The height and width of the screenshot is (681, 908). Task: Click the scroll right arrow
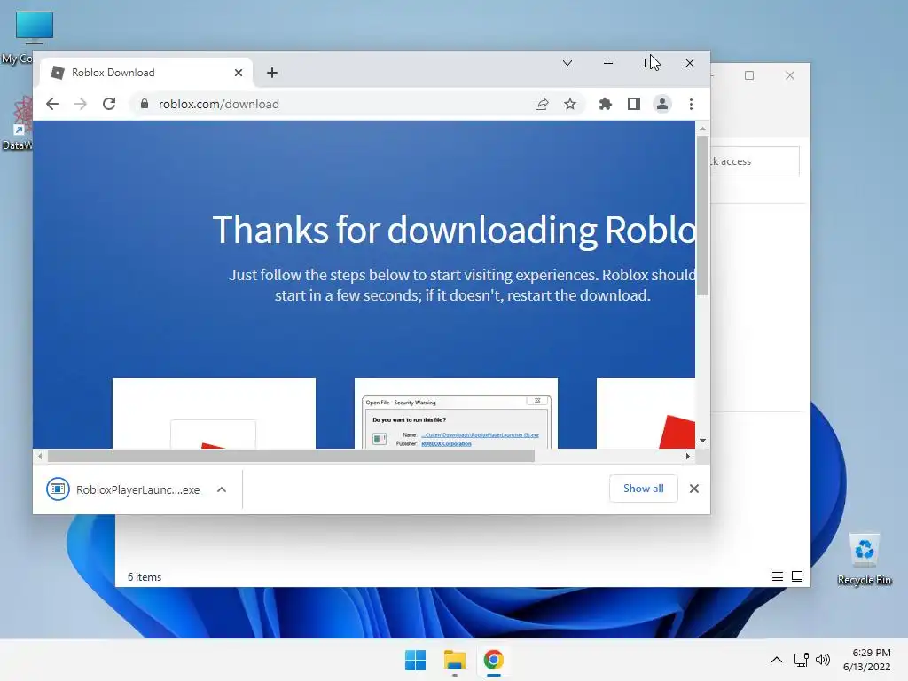(x=687, y=457)
